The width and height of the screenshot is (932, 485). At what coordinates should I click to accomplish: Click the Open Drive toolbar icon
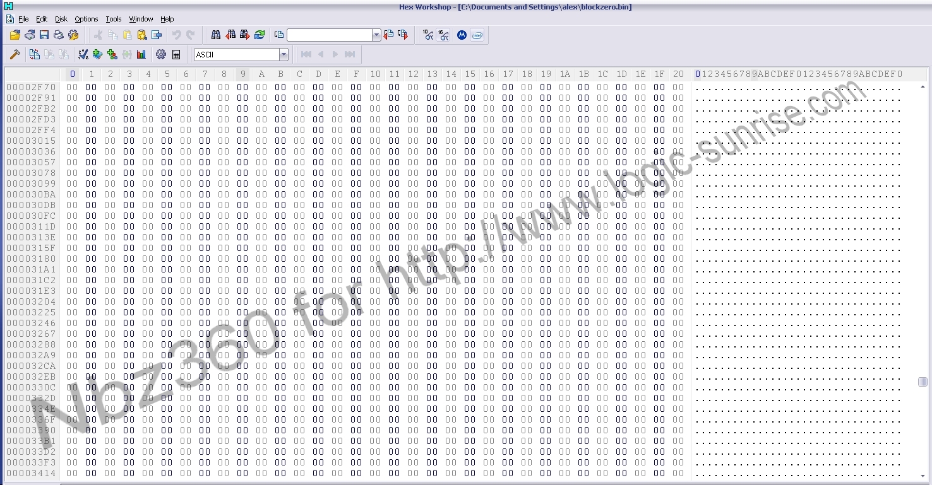(30, 35)
